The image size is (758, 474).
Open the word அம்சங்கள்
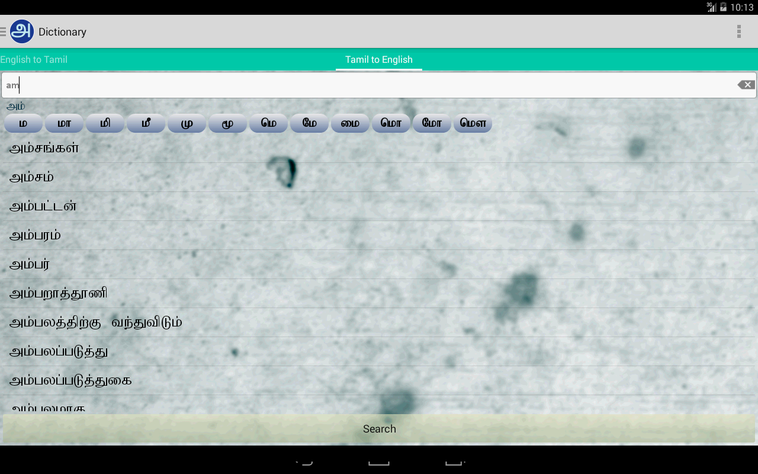coord(379,148)
